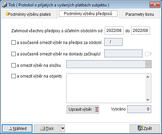Tick a omezit výběr na objekty checkbox
This screenshot has width=162, height=134.
click(13, 76)
